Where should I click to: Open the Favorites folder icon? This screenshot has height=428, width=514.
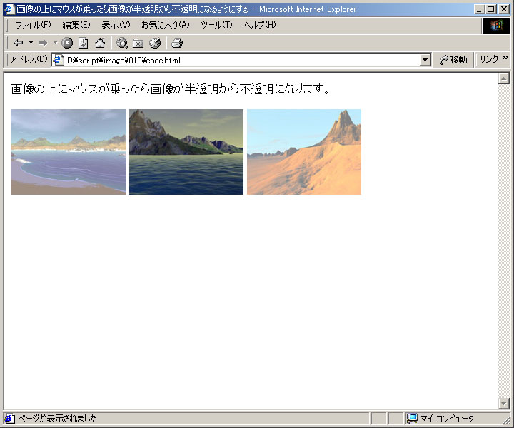pos(138,43)
